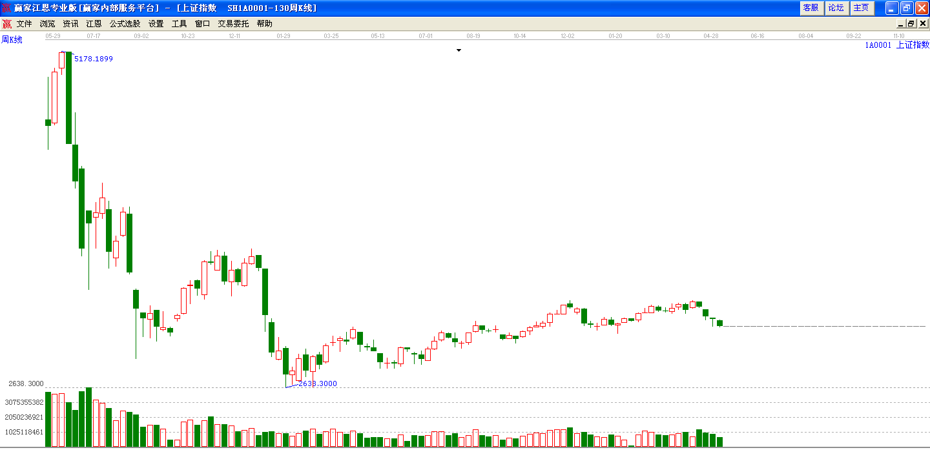The height and width of the screenshot is (450, 930).
Task: Expand the small black dropdown arrow above chart
Action: (459, 50)
